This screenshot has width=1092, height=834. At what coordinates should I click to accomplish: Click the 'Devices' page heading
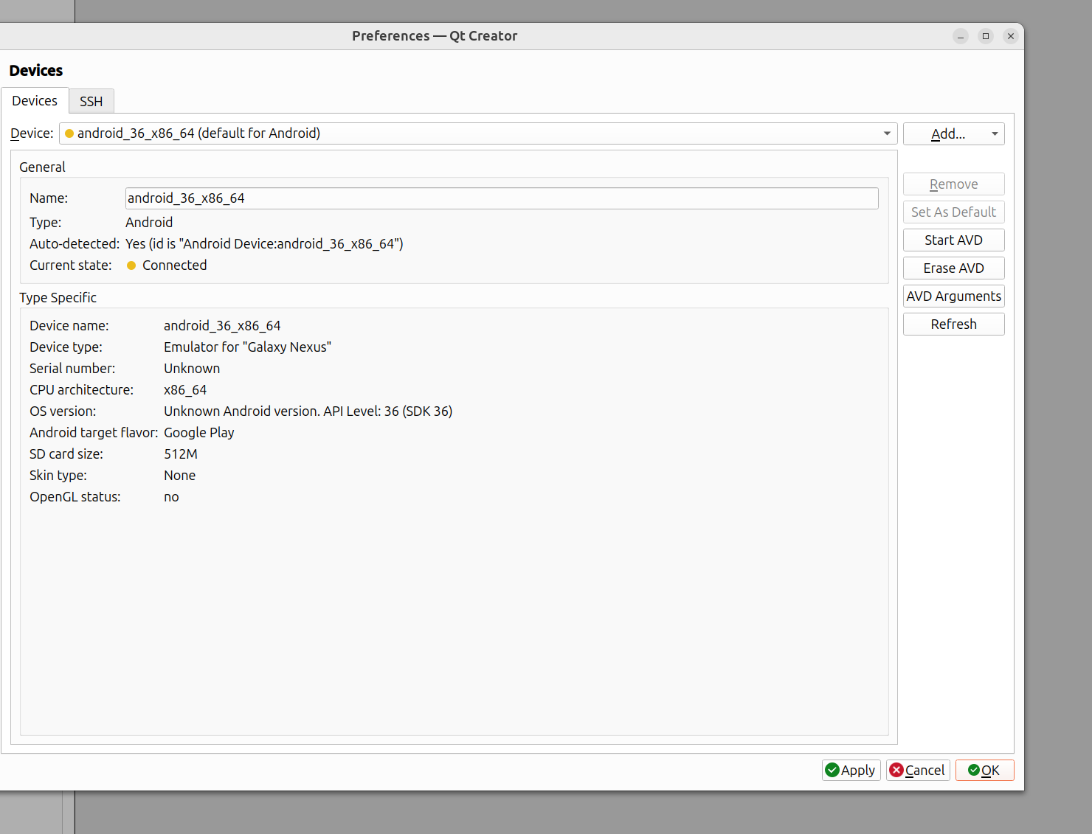(36, 71)
